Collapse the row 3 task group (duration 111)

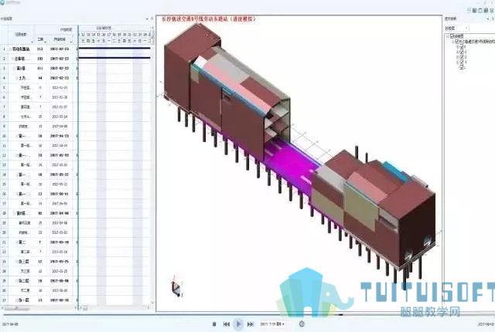coord(15,69)
